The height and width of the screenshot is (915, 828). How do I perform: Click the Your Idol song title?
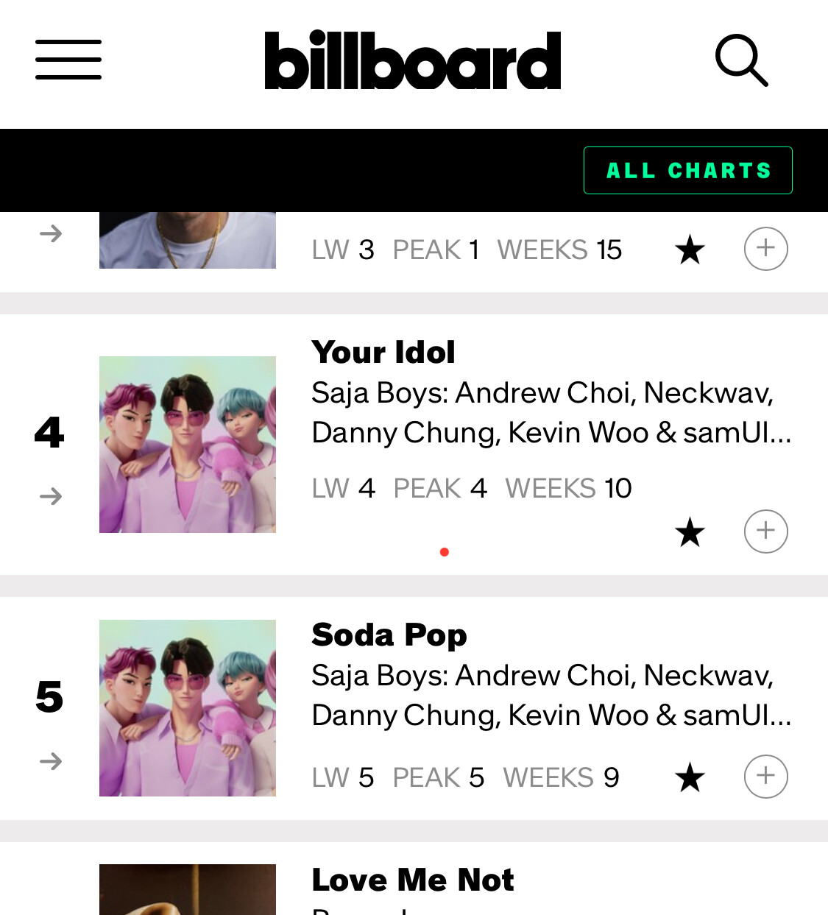(x=383, y=352)
